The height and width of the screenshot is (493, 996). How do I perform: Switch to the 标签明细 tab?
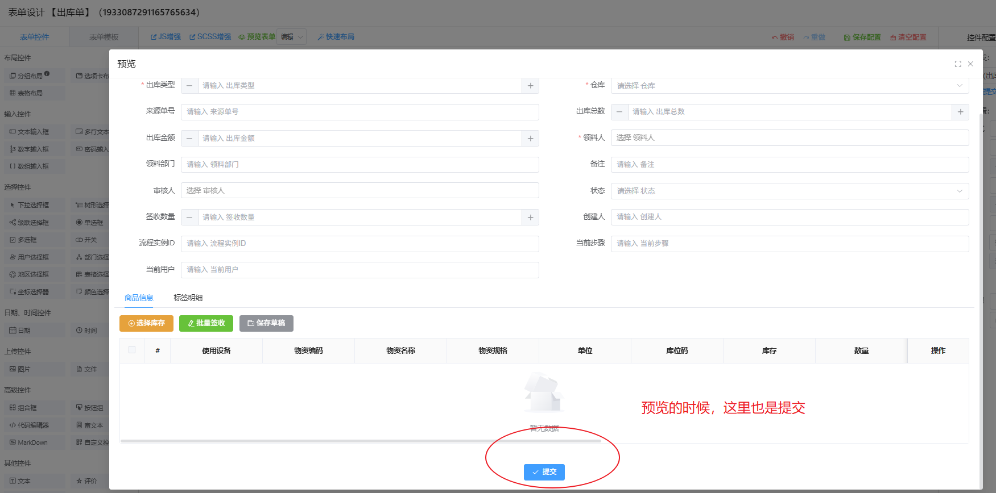coord(188,298)
